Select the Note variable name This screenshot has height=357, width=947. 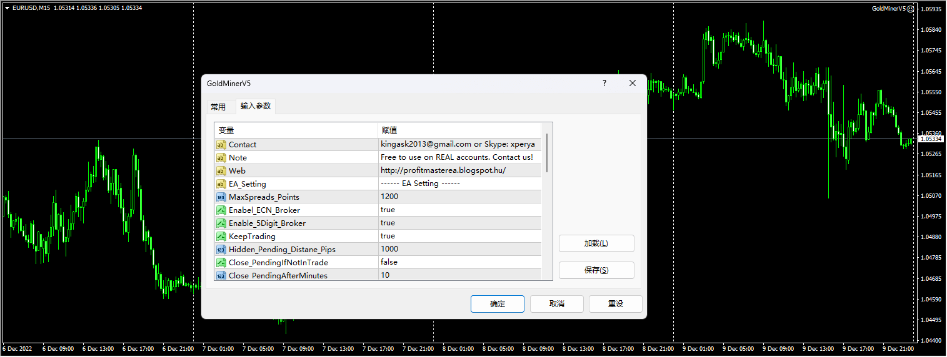tap(238, 158)
